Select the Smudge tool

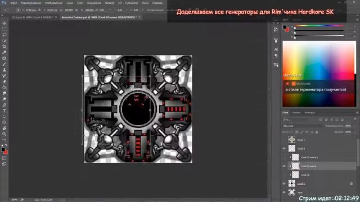[4, 93]
